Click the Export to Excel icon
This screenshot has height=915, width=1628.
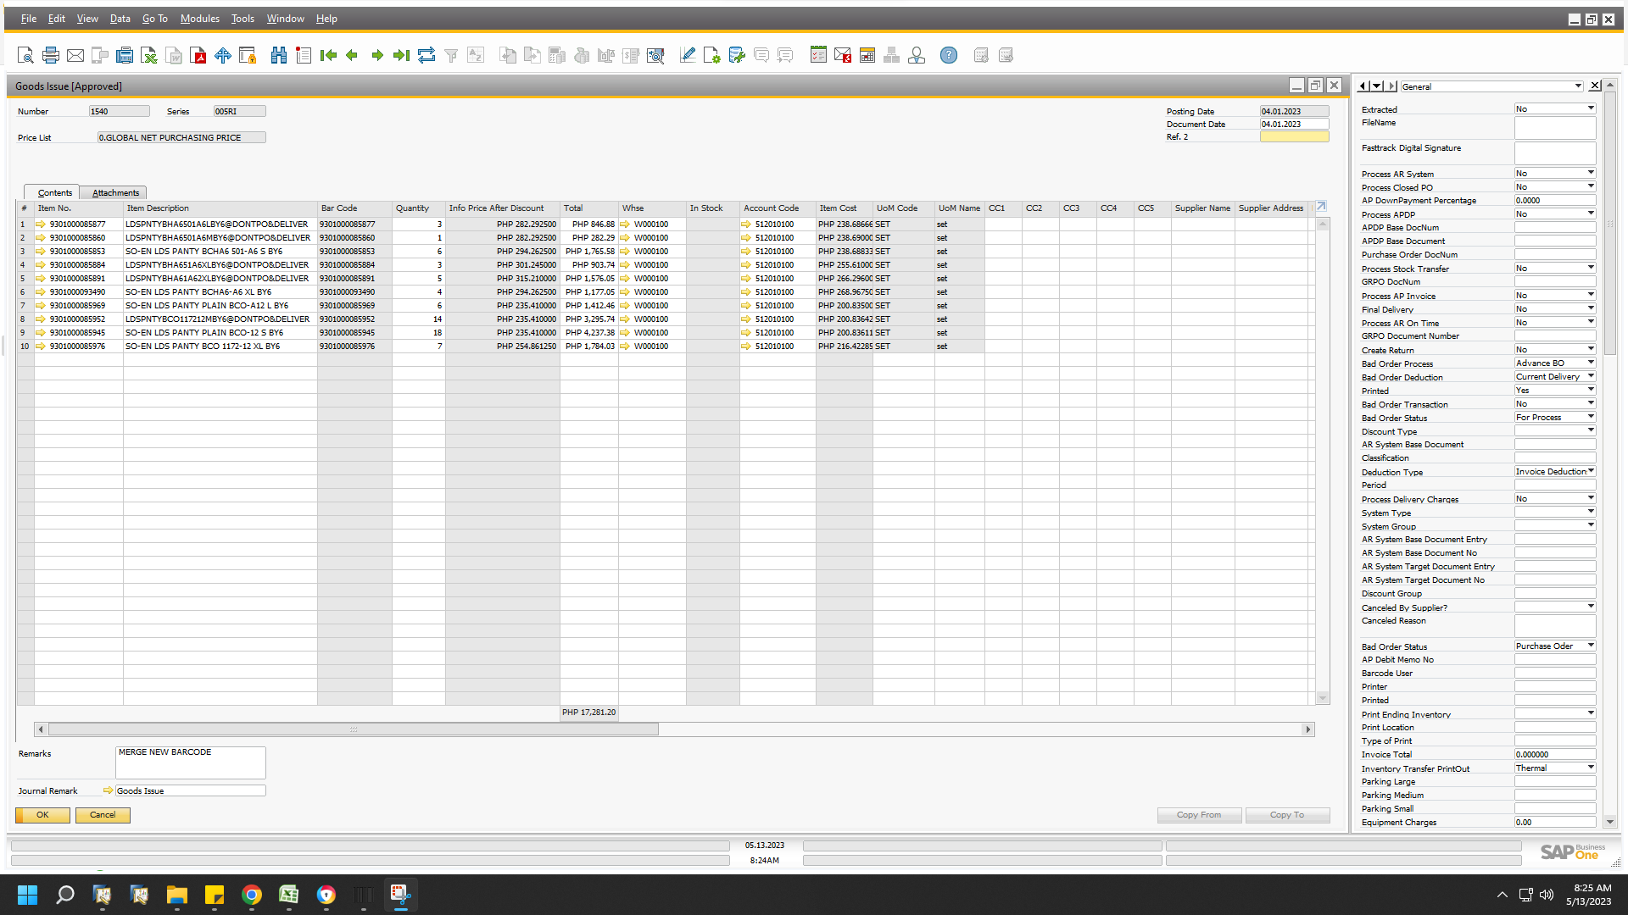pyautogui.click(x=149, y=56)
